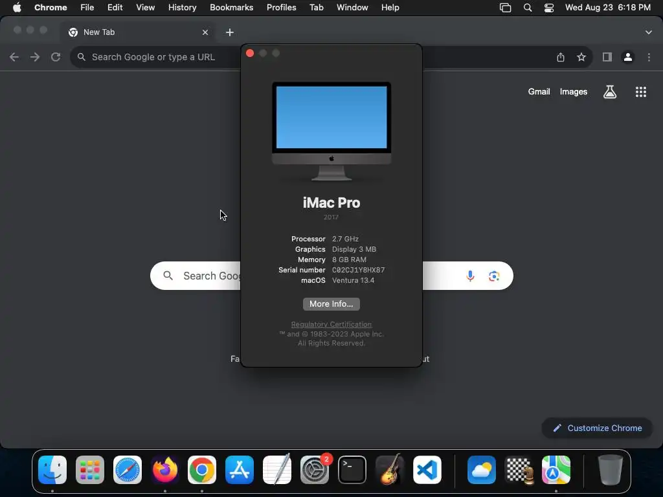Screen dimensions: 663x497
Task: Open Control Center in menu bar
Action: pos(549,8)
